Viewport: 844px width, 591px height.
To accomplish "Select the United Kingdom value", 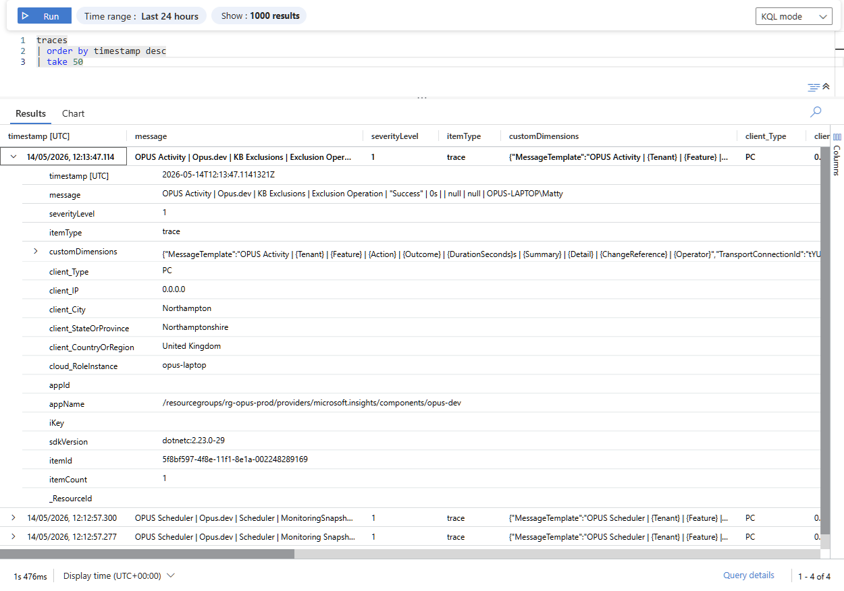I will click(x=191, y=345).
